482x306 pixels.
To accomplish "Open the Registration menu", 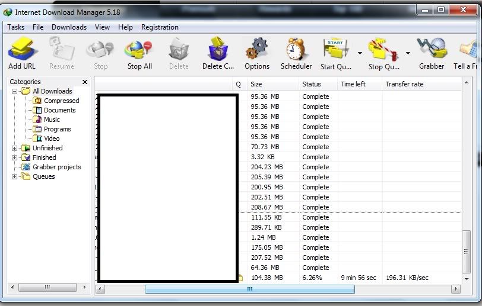I will click(160, 27).
